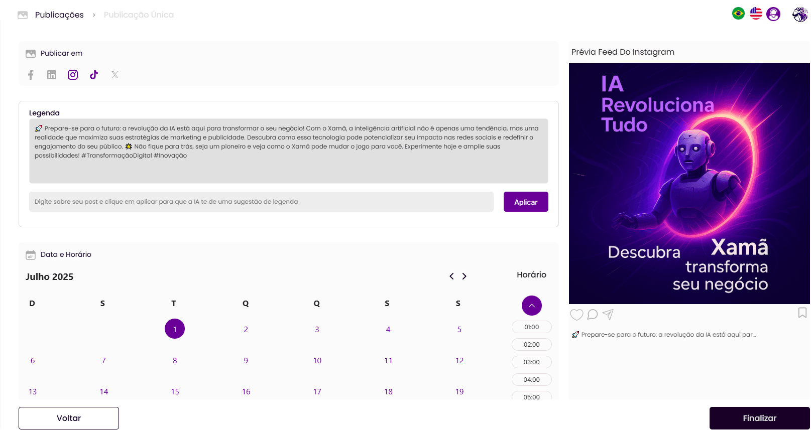Like the post with heart icon

pos(576,315)
